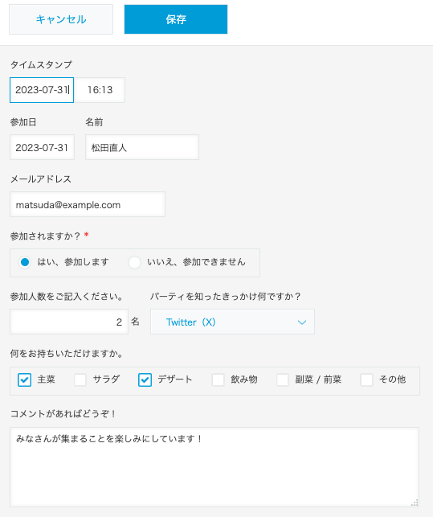Click the timestamp time field showing 16:13
The width and height of the screenshot is (433, 517).
tap(100, 90)
